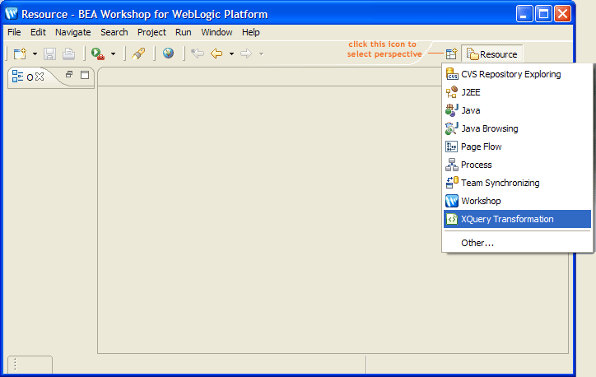Choose the Page Flow perspective
This screenshot has width=596, height=377.
tap(517, 147)
